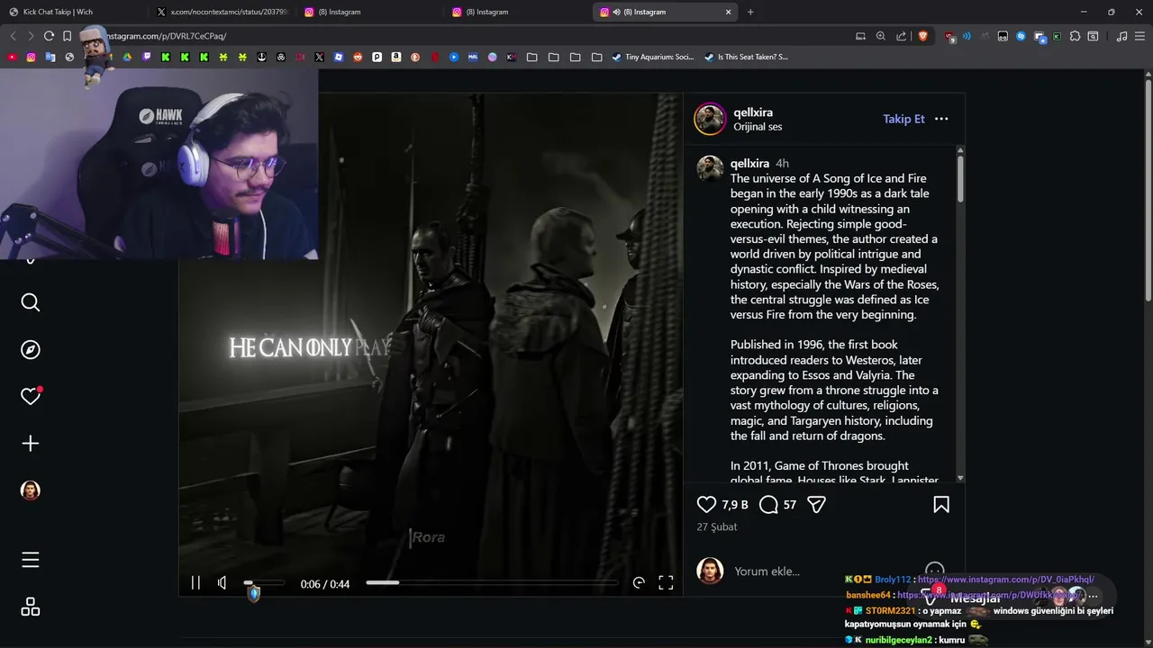Open the Reddit bookmark icon
This screenshot has width=1153, height=648.
(x=358, y=57)
